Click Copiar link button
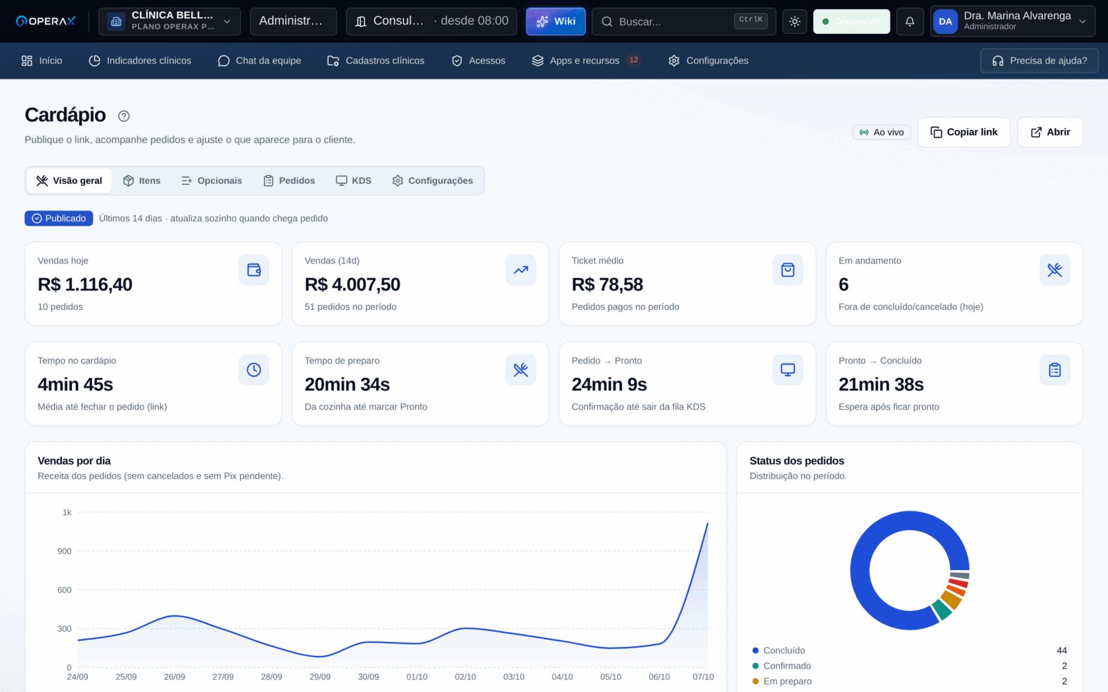 coord(964,132)
